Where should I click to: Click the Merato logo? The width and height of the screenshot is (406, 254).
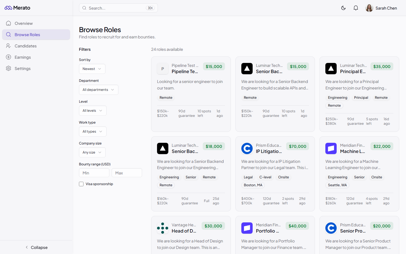(17, 8)
